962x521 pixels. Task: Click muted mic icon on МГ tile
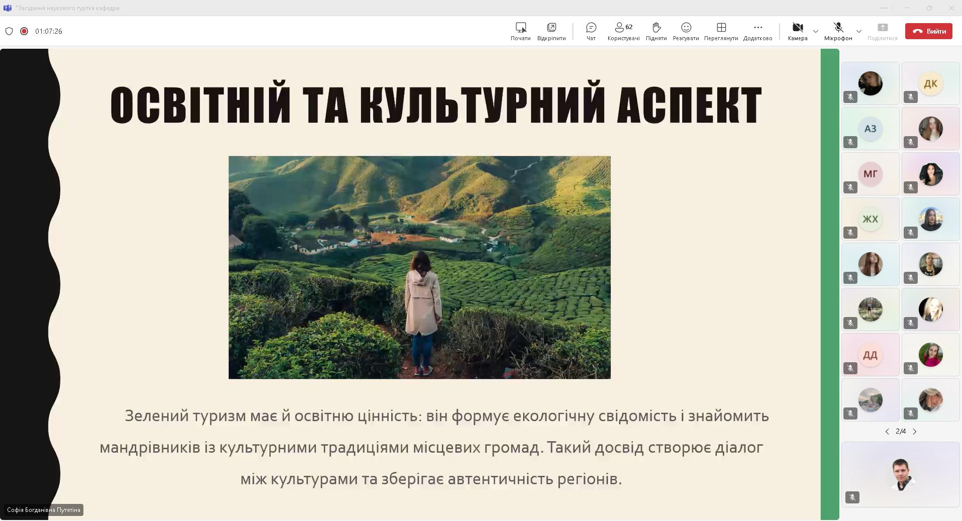point(850,187)
